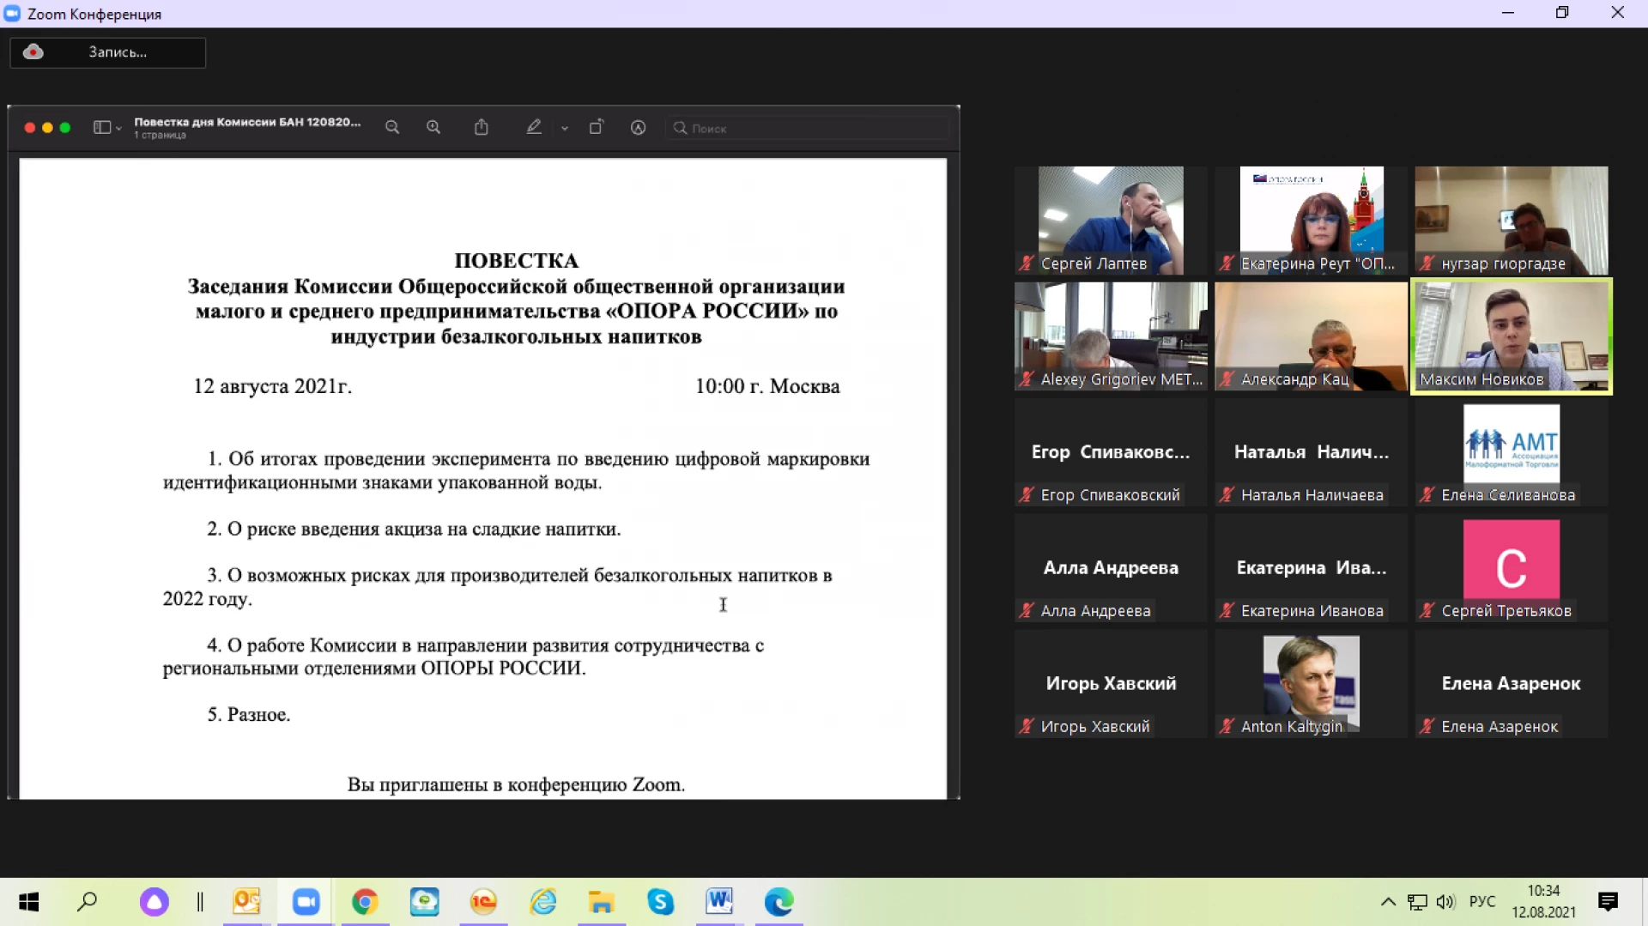Screen dimensions: 1648x926
Task: Click muted mic icon next to Anton Kaltygin
Action: coord(1227,727)
